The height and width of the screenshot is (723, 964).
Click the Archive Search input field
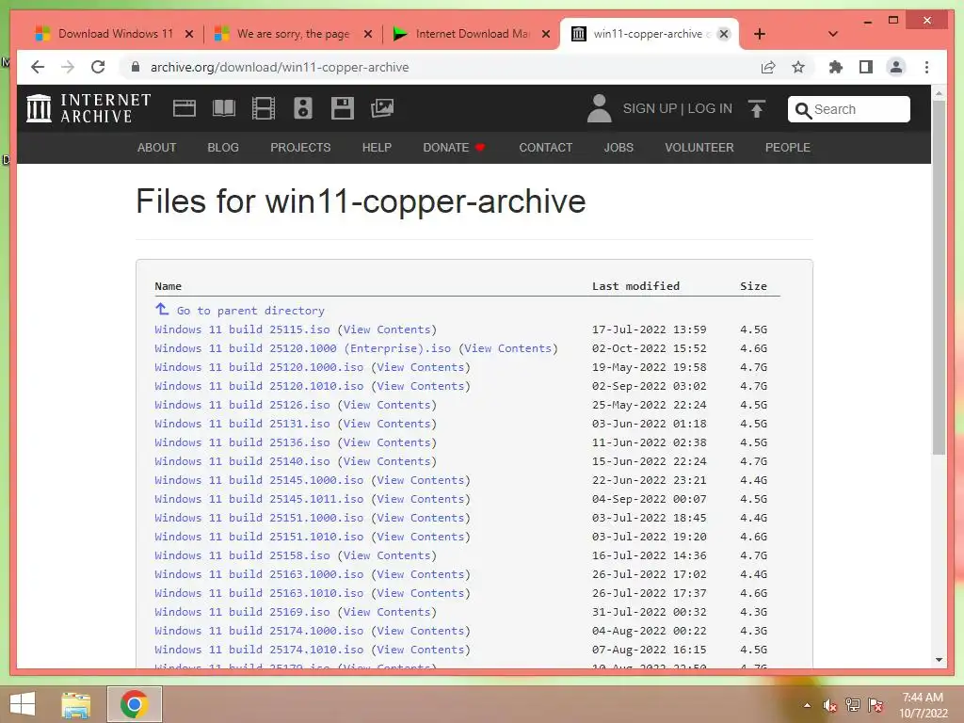[x=848, y=109]
